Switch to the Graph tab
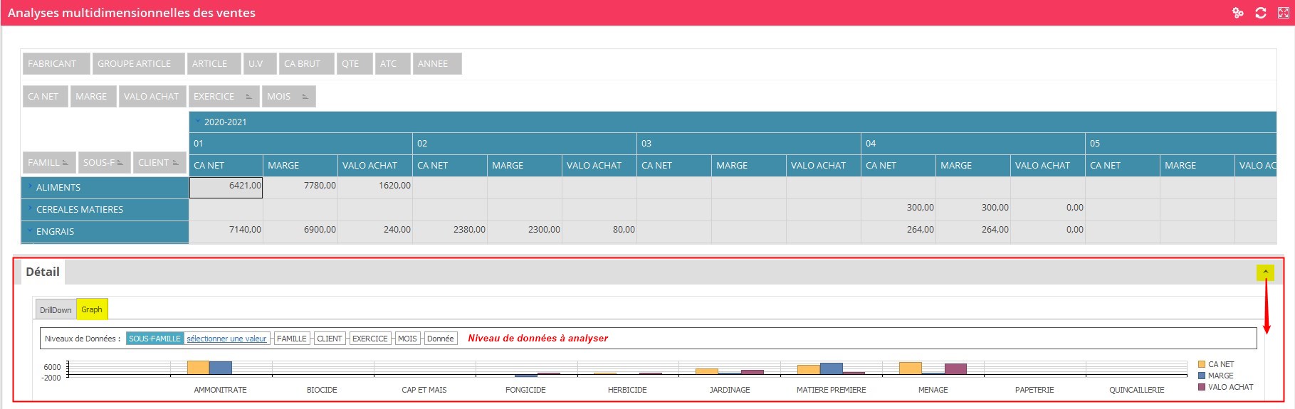Screen dimensions: 1295x409 coord(92,309)
